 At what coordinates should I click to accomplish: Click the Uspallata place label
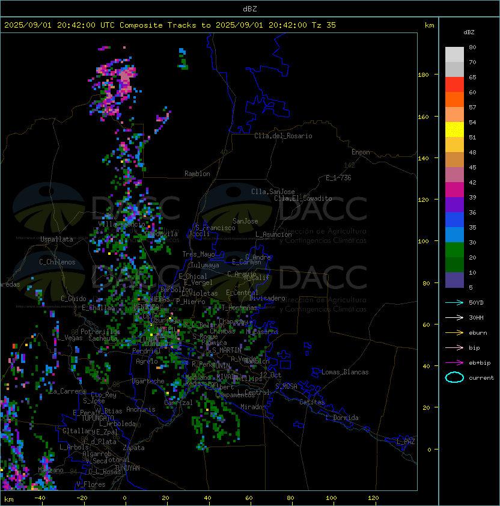[x=56, y=239]
